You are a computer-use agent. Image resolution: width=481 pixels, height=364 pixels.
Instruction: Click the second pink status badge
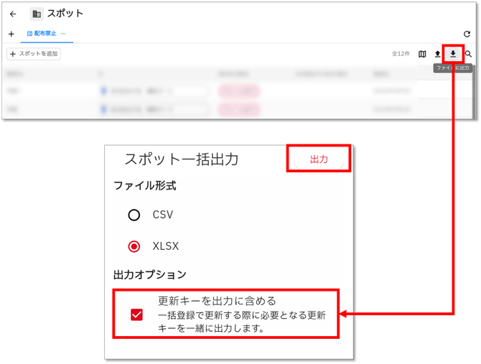[238, 109]
